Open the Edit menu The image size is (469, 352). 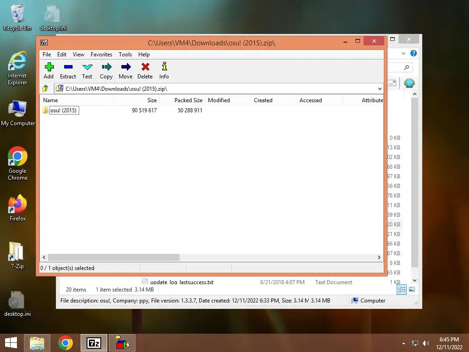click(62, 55)
